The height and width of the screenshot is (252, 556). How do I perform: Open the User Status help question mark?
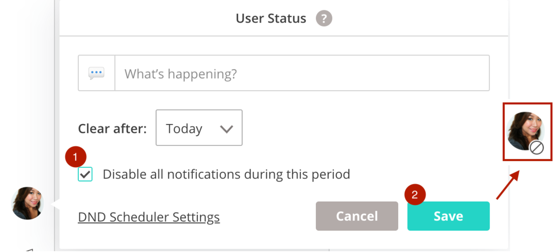click(324, 18)
